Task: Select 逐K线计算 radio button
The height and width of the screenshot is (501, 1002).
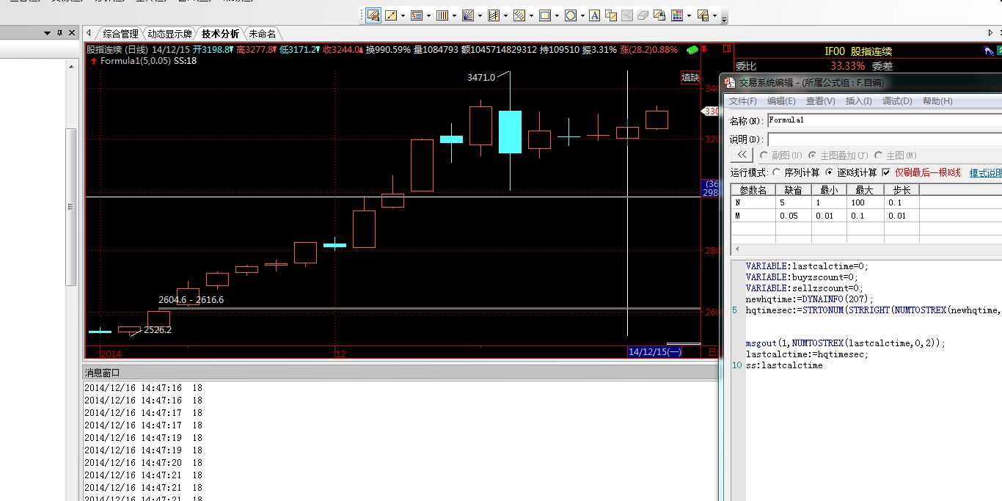Action: tap(830, 172)
